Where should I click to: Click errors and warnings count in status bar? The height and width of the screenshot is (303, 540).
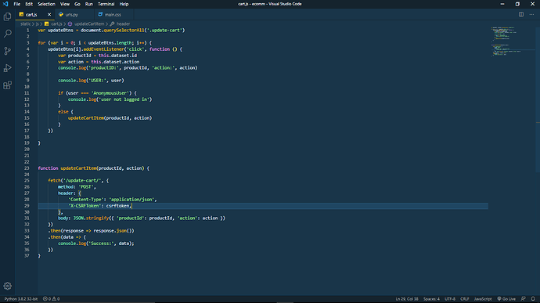click(51, 299)
